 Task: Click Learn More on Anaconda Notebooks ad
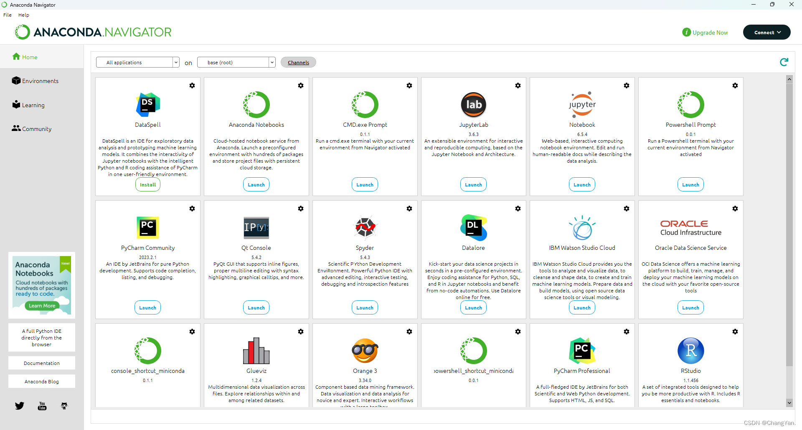click(x=42, y=306)
